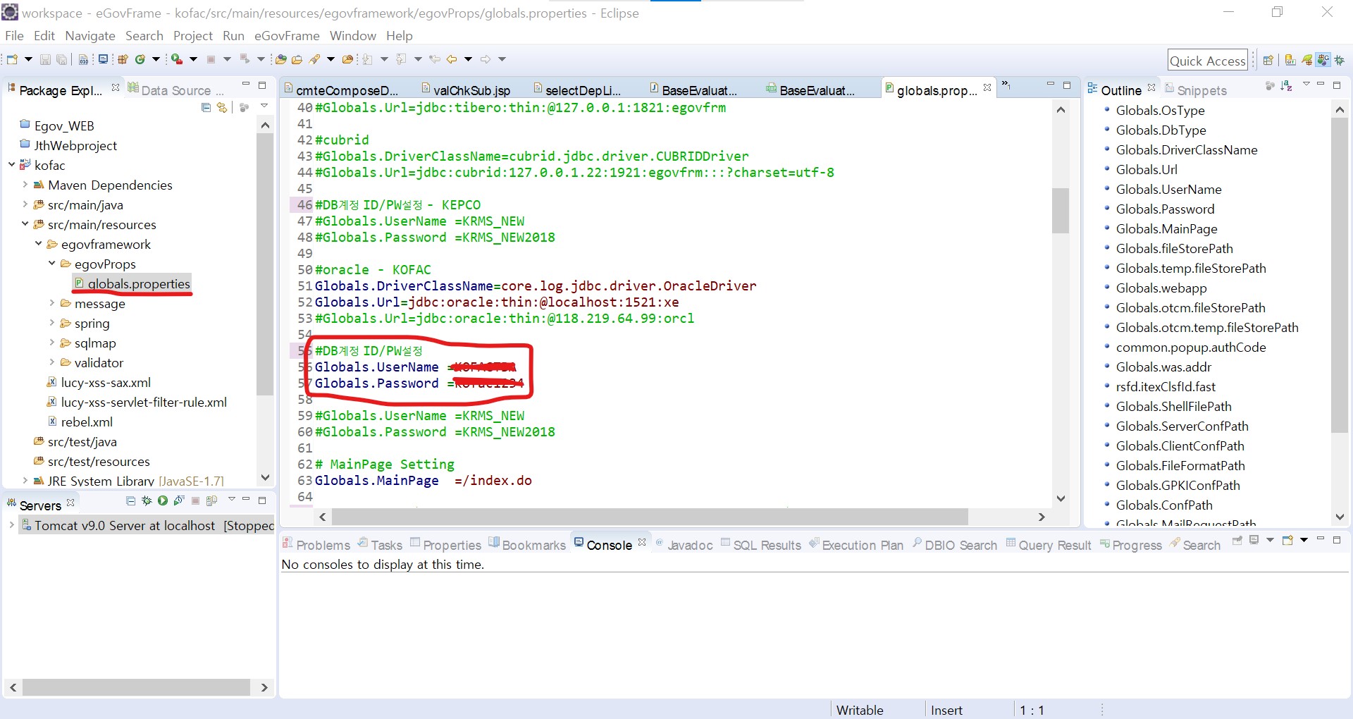Viewport: 1353px width, 719px height.
Task: Select rebel.xml in the project tree
Action: coord(80,422)
